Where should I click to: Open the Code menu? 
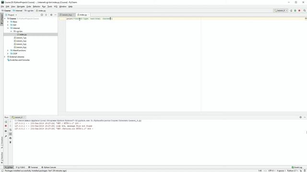29,6
